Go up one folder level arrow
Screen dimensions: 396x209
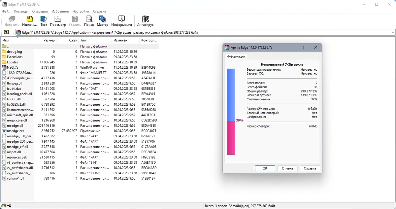point(6,32)
